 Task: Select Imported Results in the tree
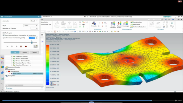click(x=14, y=67)
